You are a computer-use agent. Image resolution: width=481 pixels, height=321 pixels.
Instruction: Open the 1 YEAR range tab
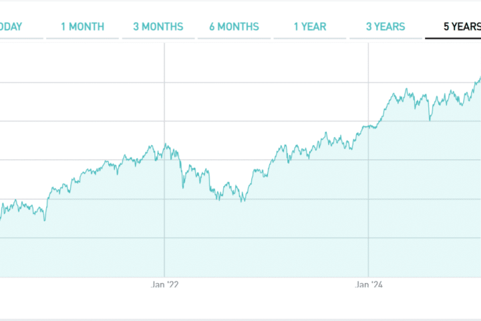(x=310, y=27)
